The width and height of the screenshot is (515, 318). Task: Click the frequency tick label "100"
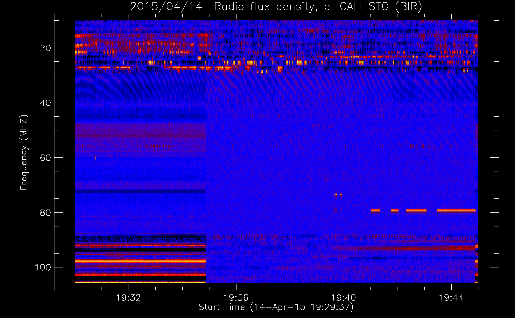pyautogui.click(x=43, y=267)
